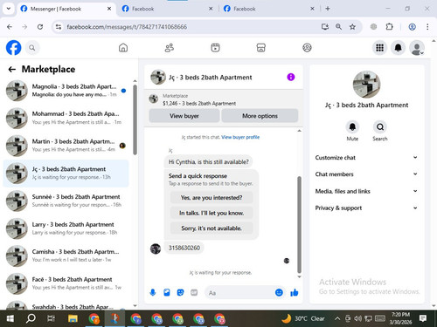Expand the Chat members section

click(x=366, y=174)
